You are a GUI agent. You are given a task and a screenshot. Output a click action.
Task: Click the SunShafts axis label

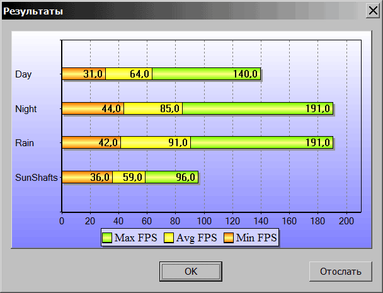tap(37, 177)
